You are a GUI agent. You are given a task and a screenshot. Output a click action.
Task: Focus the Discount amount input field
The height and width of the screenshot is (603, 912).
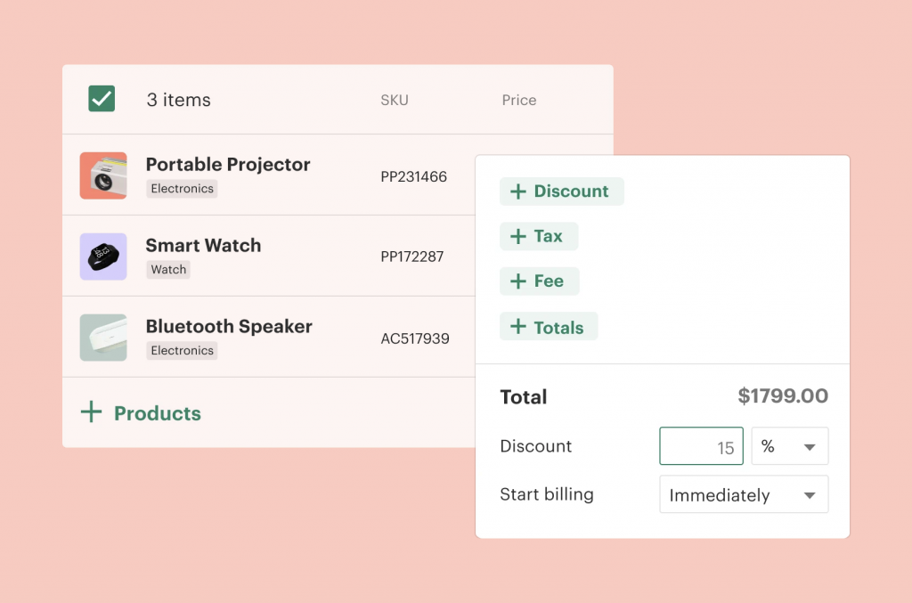tap(700, 446)
